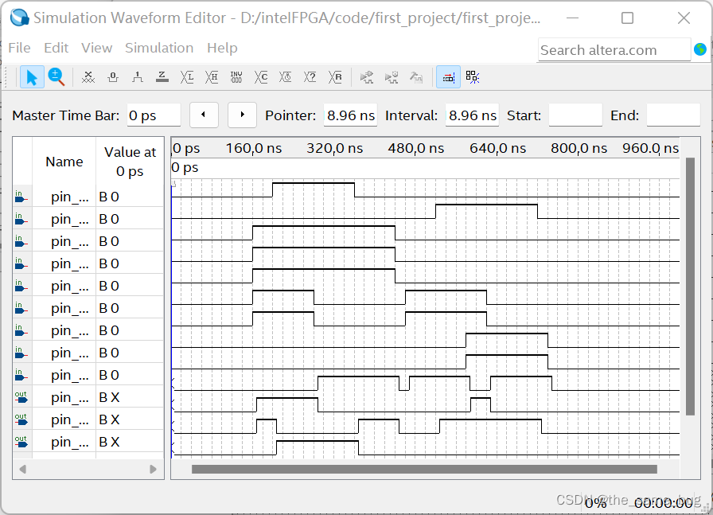713x515 pixels.
Task: Click the 640.0 ns time ruler mark
Action: pyautogui.click(x=498, y=148)
